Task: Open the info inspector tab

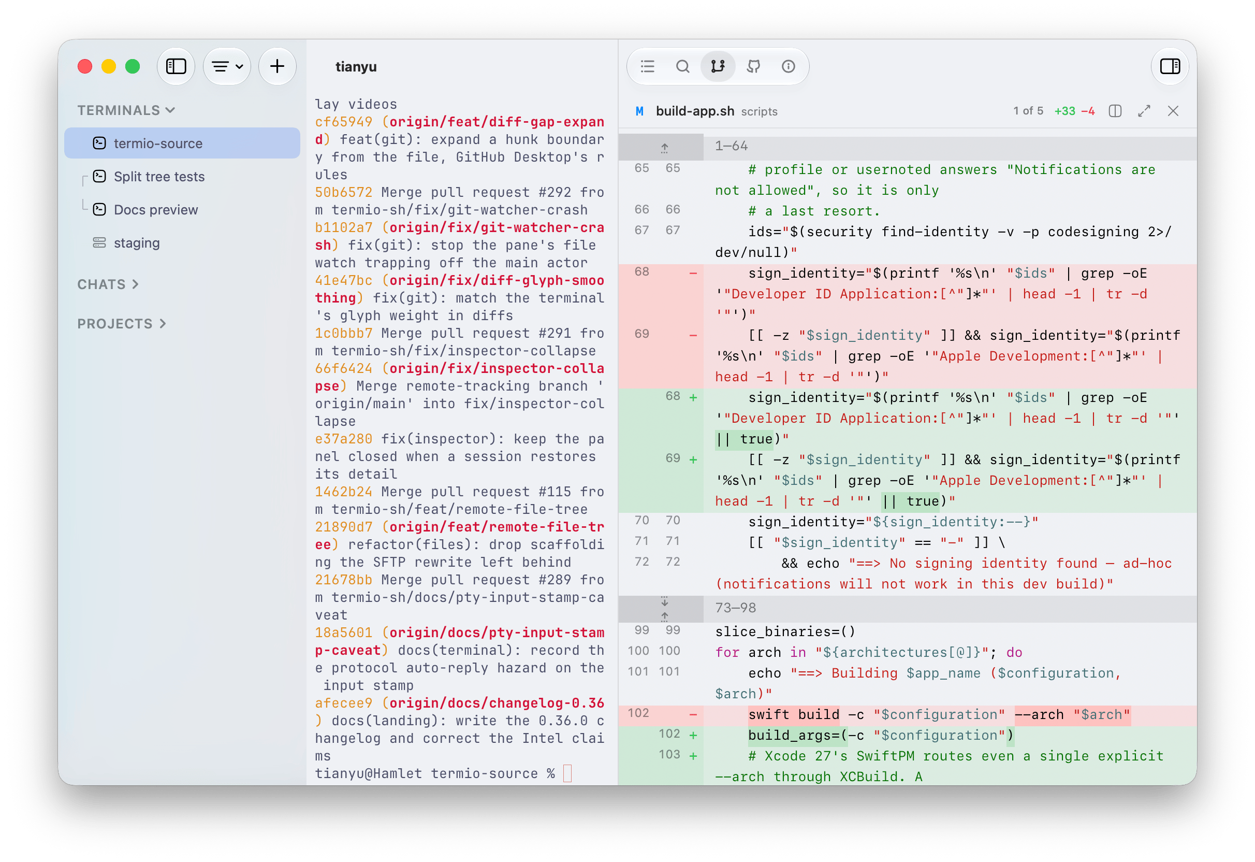Action: pos(789,66)
